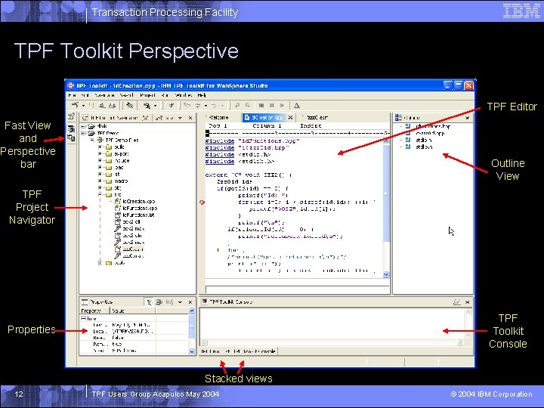
Task: Open the dropdown arrow beside the New icon
Action: (83, 106)
